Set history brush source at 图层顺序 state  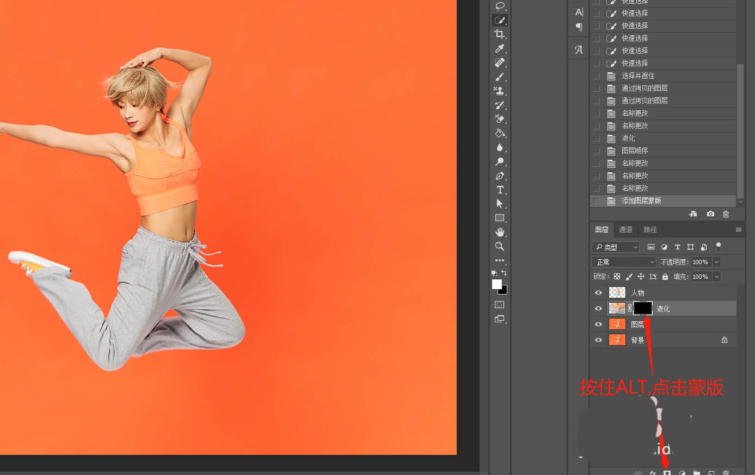(597, 151)
